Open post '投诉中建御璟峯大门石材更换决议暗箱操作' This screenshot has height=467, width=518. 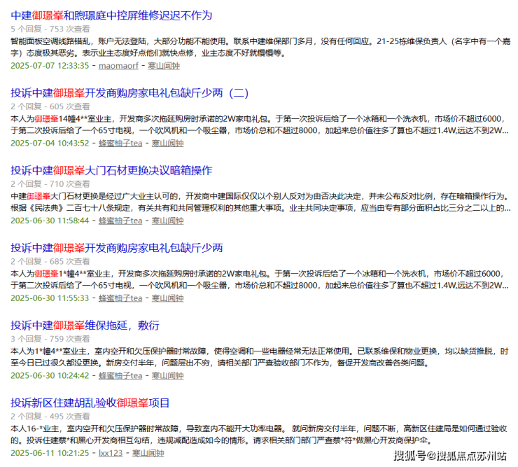(111, 171)
